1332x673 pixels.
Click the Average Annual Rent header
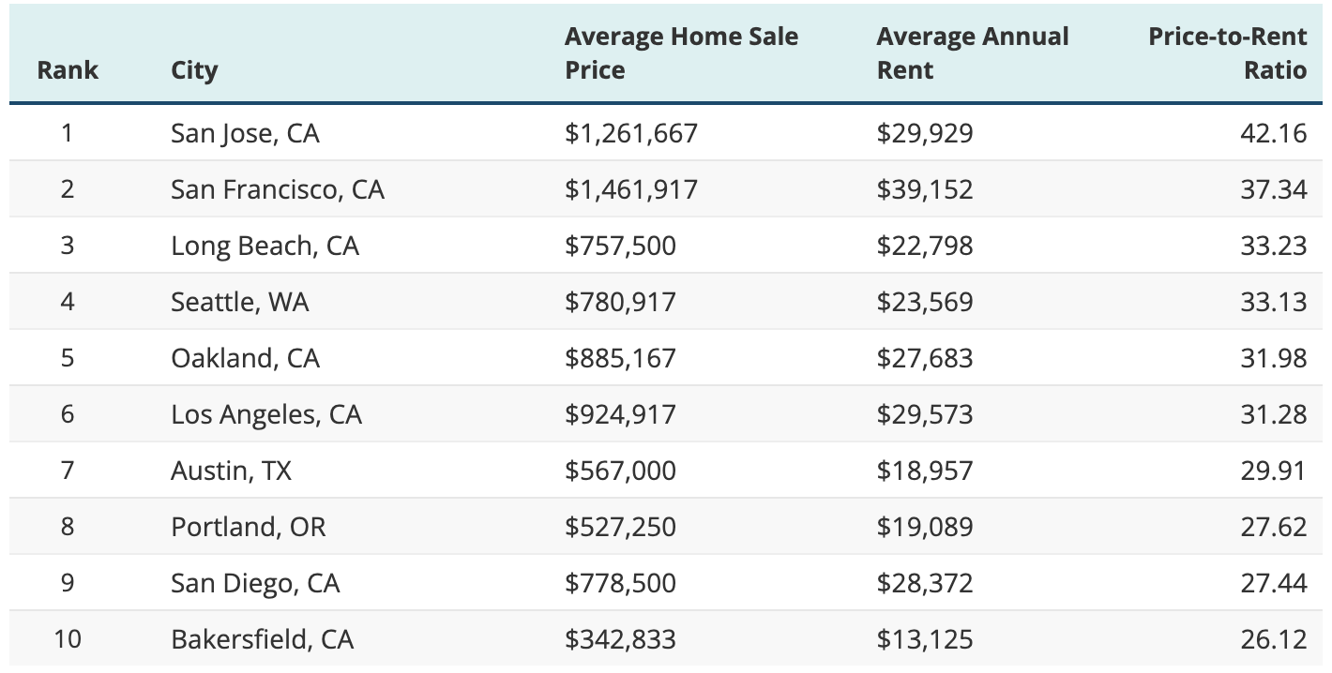tap(972, 53)
